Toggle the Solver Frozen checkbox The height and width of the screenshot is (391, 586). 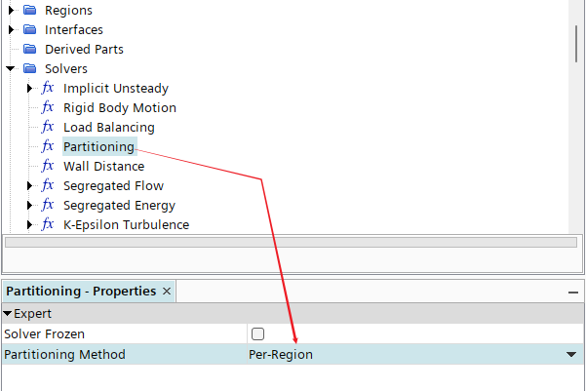pos(257,333)
